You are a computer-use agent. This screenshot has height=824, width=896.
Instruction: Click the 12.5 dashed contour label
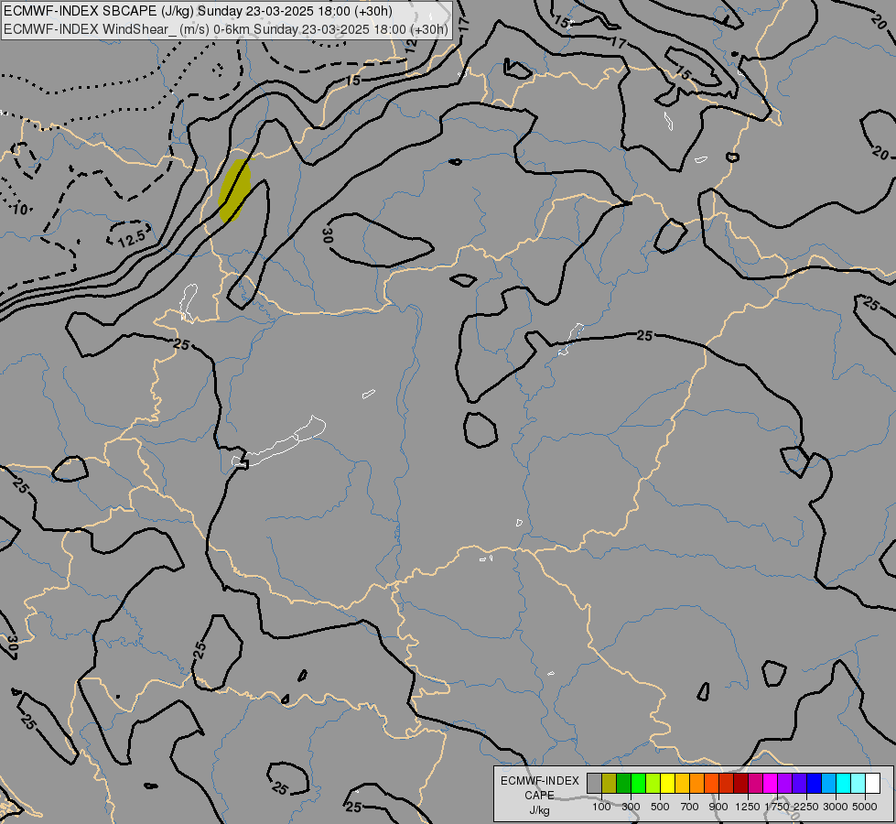132,239
